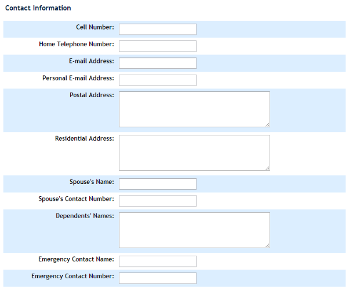349x291 pixels.
Task: Click the Spouse's Contact Number field
Action: coord(158,201)
